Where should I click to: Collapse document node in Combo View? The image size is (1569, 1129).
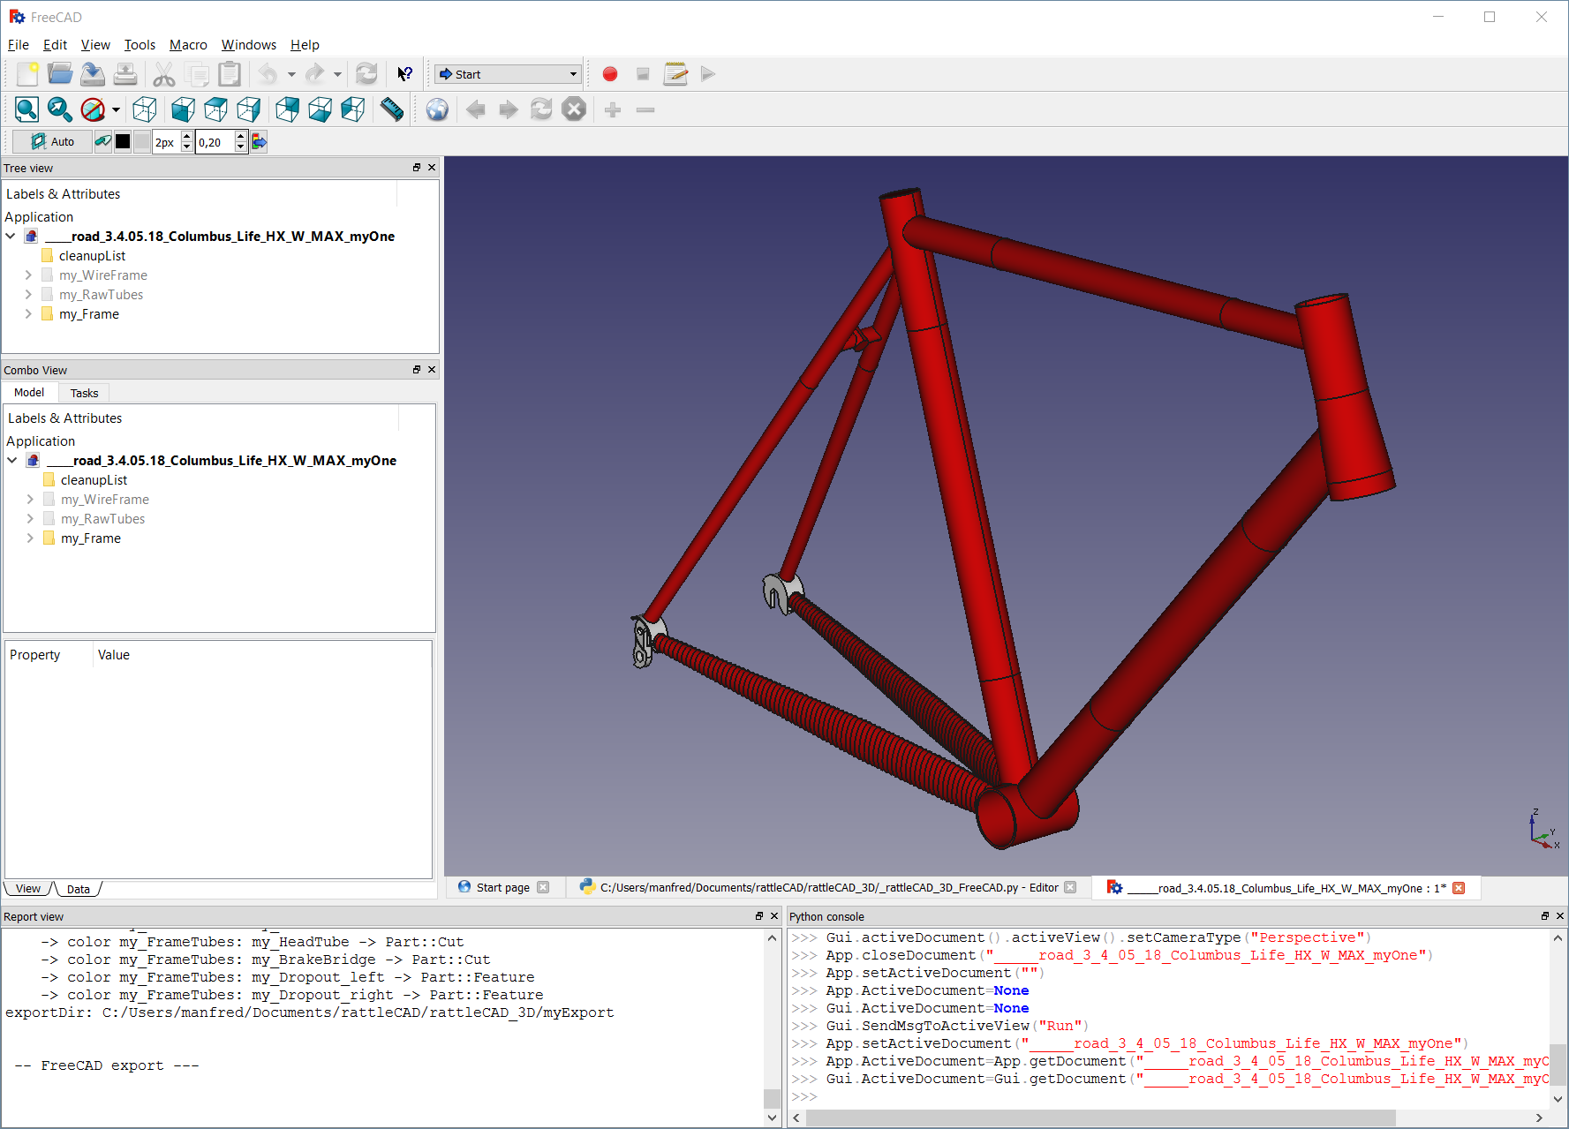(x=12, y=461)
